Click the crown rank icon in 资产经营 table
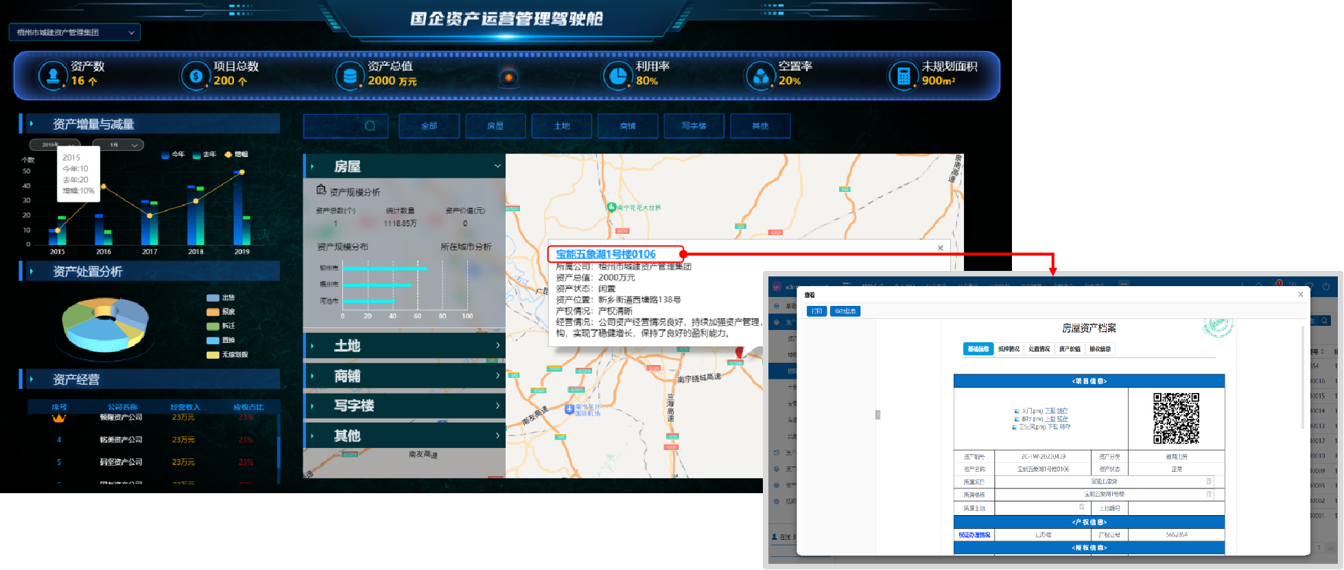 [59, 417]
